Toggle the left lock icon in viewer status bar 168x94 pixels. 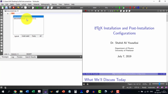pyautogui.click(x=84, y=84)
